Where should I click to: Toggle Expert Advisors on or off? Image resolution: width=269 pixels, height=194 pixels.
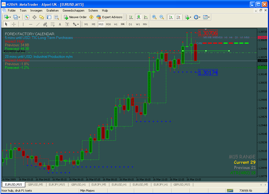pos(109,17)
